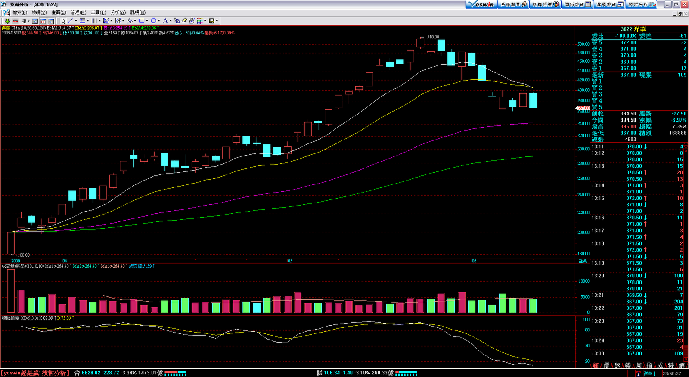Click the first chart layout window icon

point(35,21)
